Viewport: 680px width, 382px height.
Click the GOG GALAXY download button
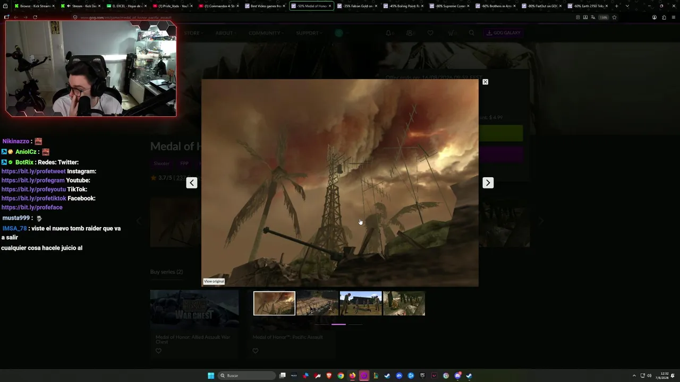tap(504, 33)
